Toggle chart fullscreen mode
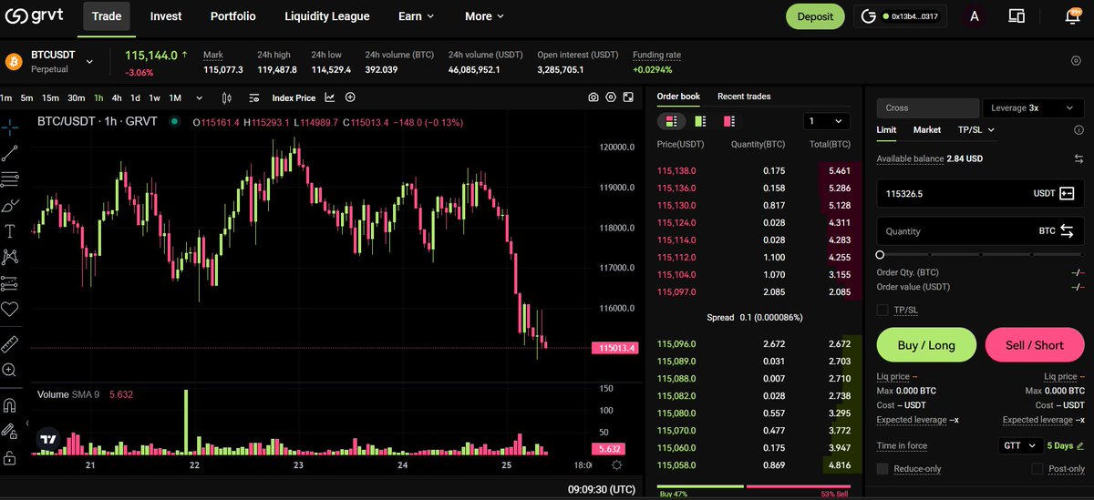This screenshot has width=1094, height=500. (629, 97)
